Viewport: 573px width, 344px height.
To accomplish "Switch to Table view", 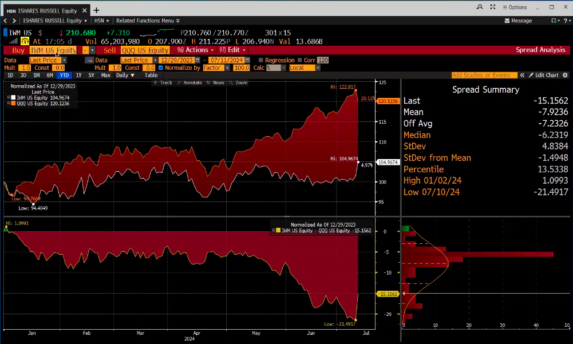I will click(151, 75).
